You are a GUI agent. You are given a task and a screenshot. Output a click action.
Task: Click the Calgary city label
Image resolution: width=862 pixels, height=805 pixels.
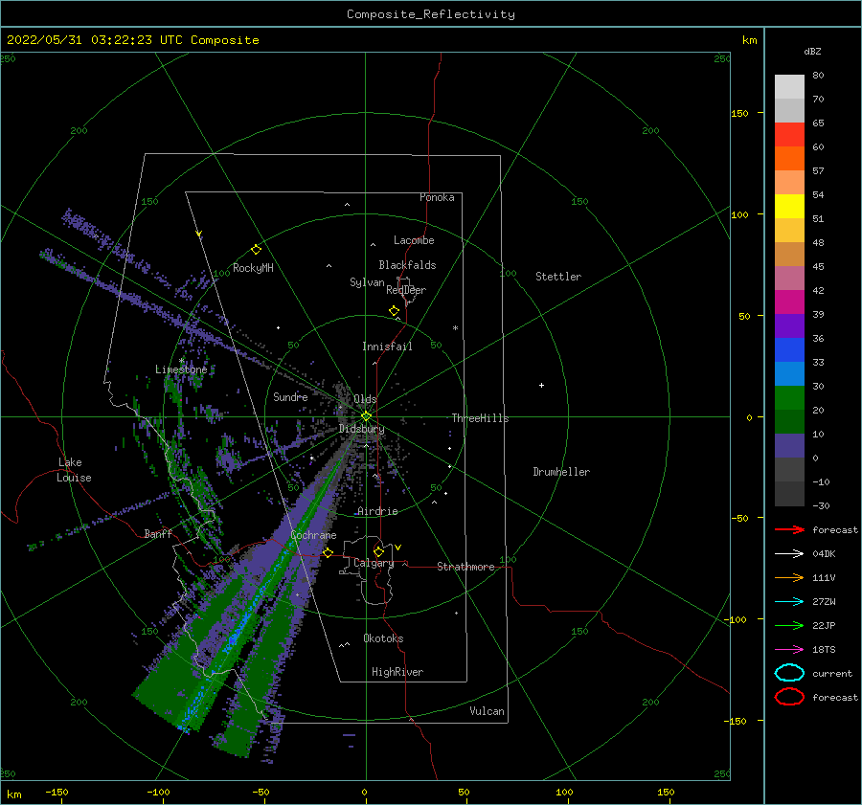pyautogui.click(x=374, y=563)
